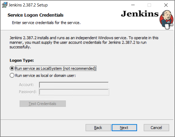Proceed with the Next button
This screenshot has height=137, width=175.
pyautogui.click(x=124, y=128)
